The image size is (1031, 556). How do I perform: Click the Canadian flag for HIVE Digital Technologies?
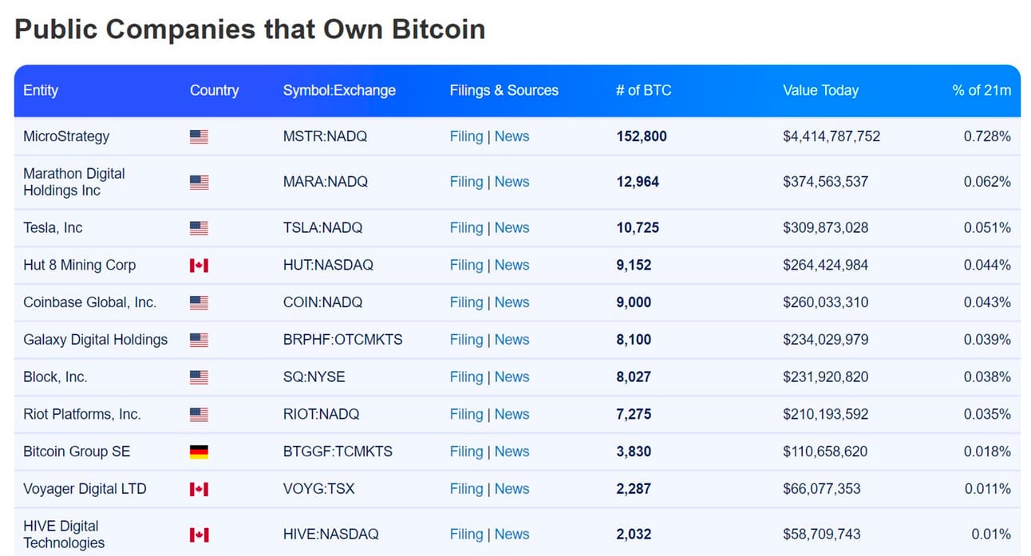[199, 534]
